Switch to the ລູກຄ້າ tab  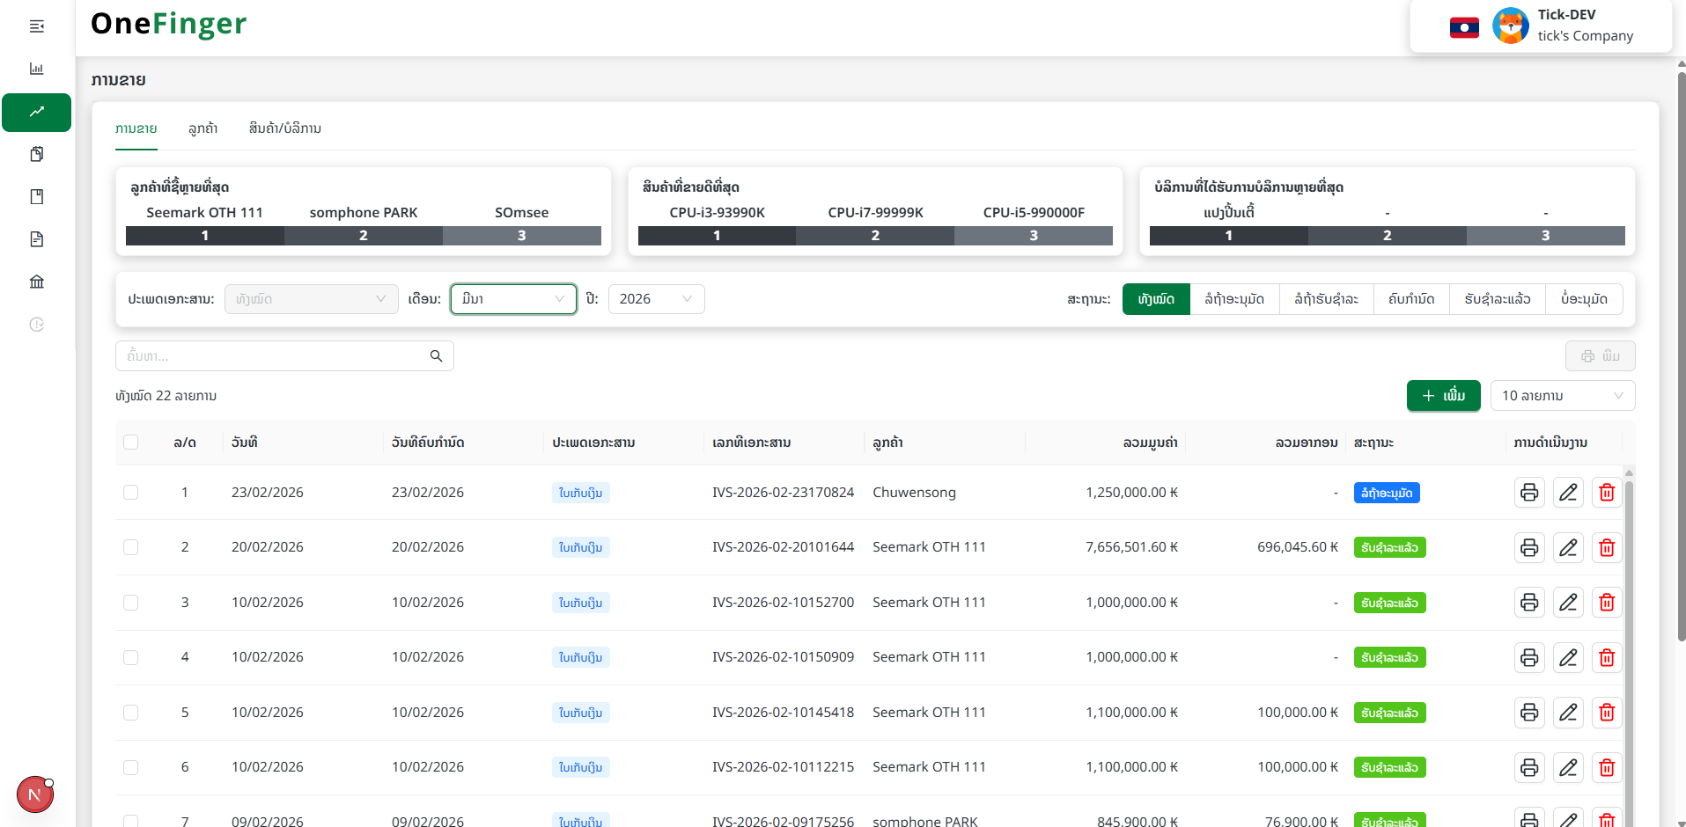click(202, 128)
